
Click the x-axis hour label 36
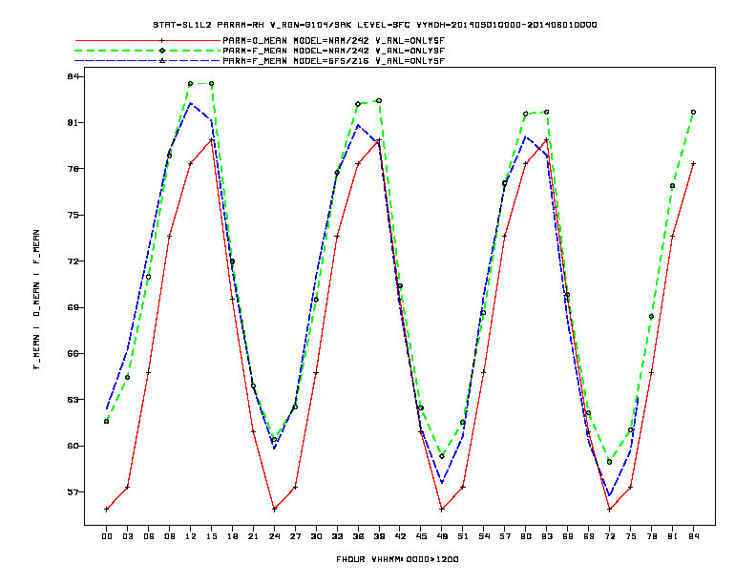click(358, 536)
